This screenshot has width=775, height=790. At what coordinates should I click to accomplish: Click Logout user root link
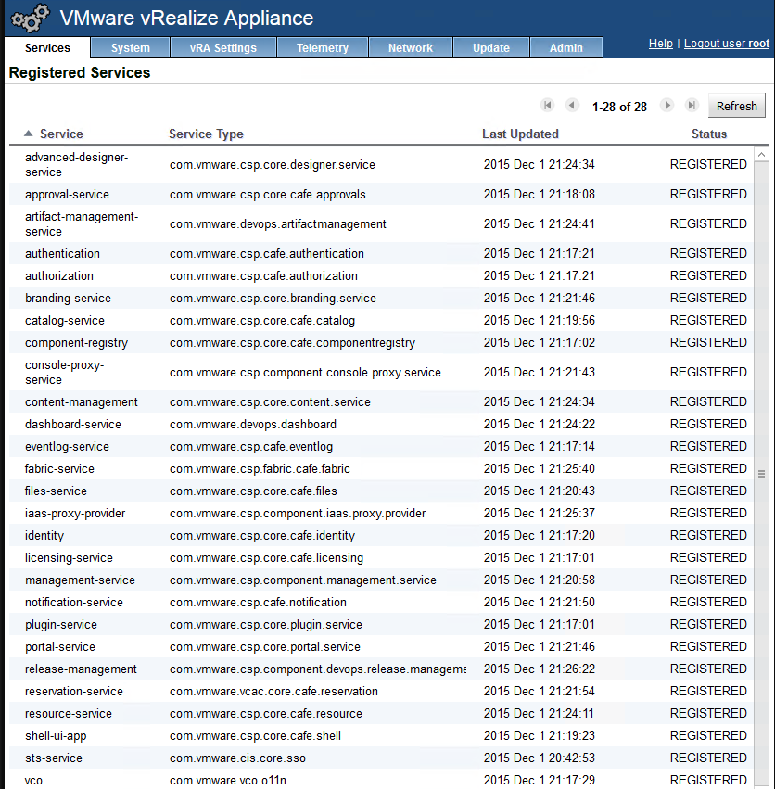pyautogui.click(x=727, y=44)
